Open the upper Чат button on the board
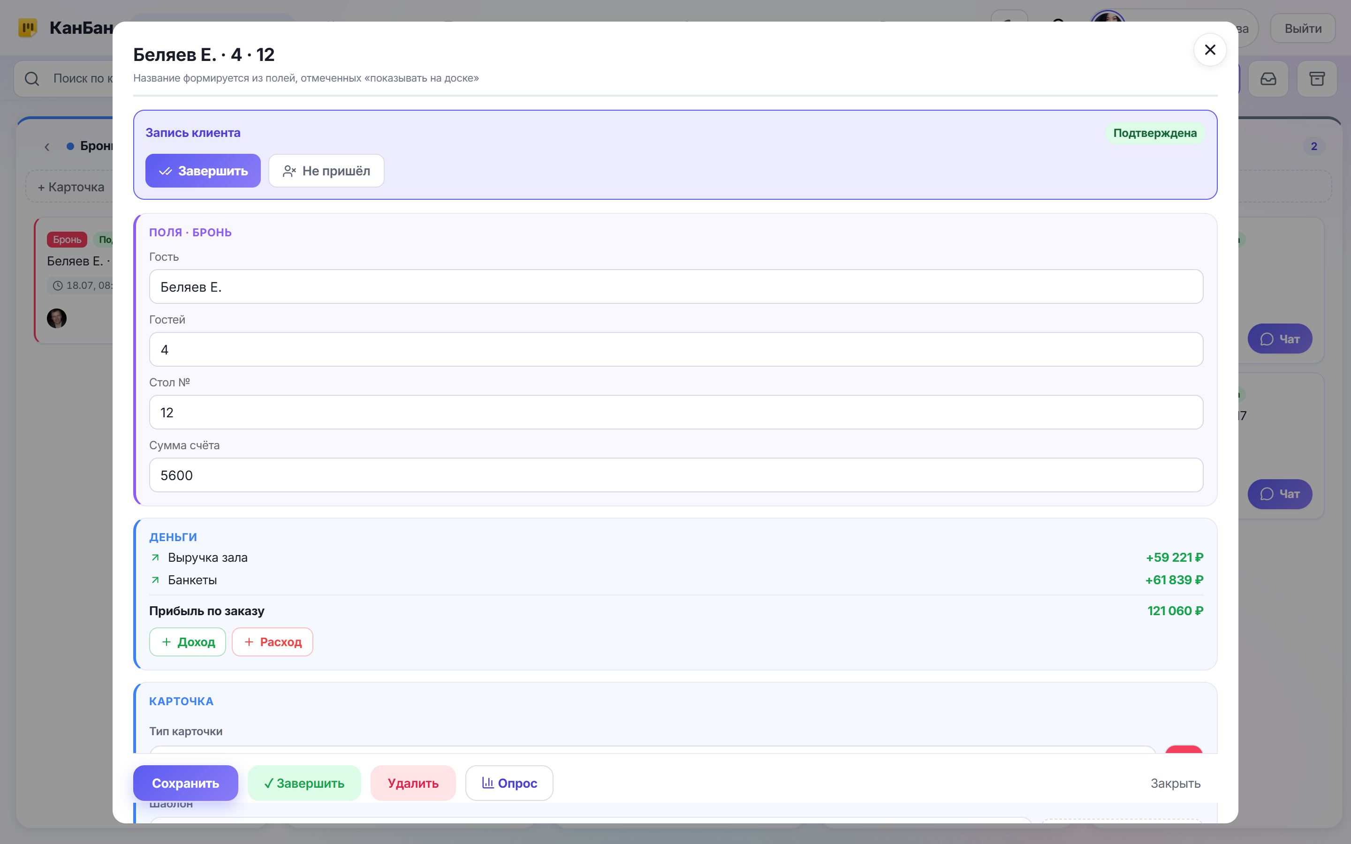Viewport: 1351px width, 844px height. (x=1280, y=339)
